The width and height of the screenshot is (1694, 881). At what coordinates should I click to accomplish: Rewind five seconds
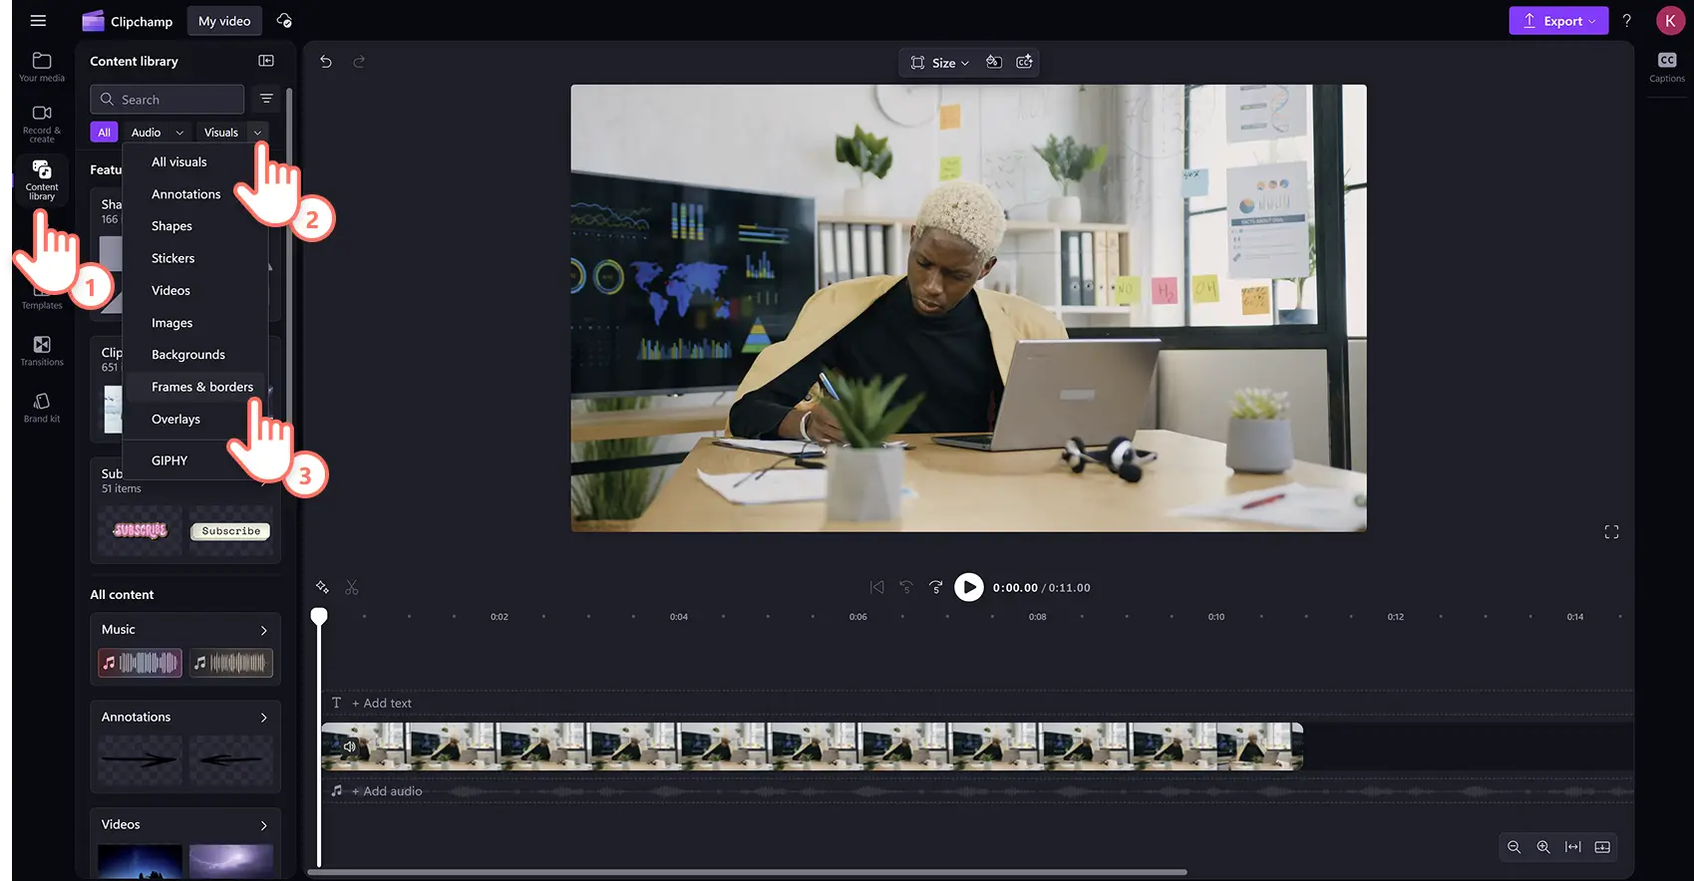tap(906, 587)
